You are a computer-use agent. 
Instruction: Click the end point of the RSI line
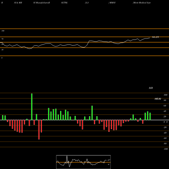[150, 38]
